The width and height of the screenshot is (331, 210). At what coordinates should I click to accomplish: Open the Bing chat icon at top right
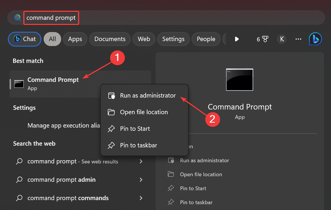click(x=315, y=39)
